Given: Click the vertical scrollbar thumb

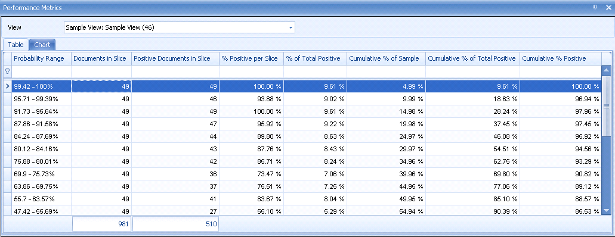Looking at the screenshot, I should pos(606,106).
